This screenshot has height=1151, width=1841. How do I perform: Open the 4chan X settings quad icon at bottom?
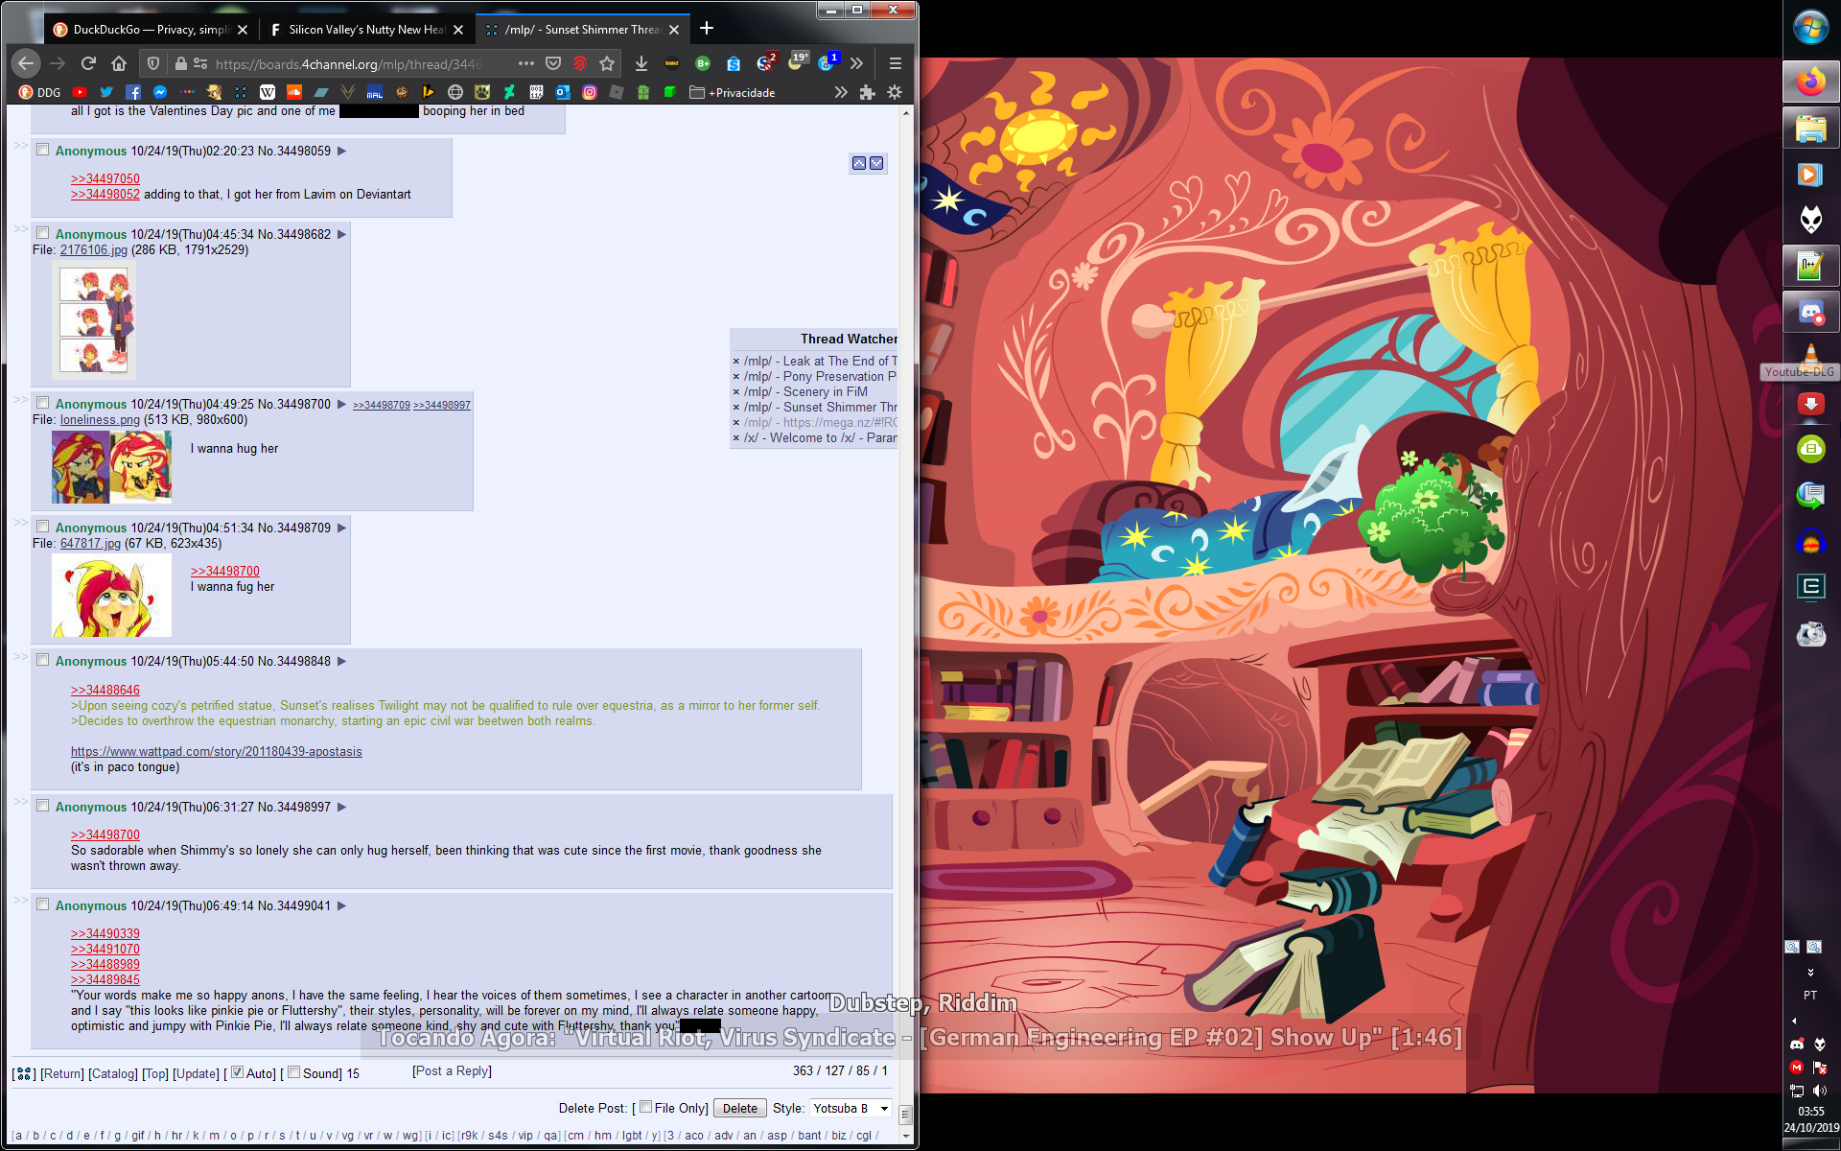[23, 1073]
